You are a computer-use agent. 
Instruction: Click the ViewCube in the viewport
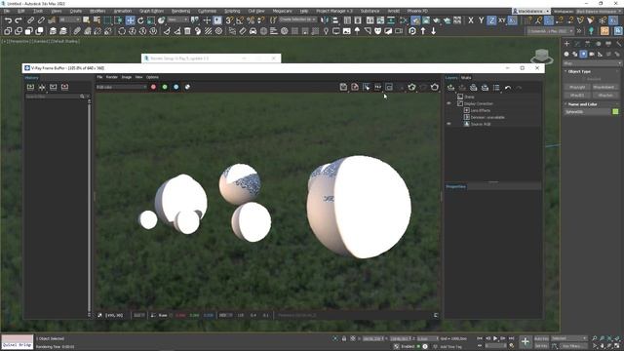tap(542, 56)
